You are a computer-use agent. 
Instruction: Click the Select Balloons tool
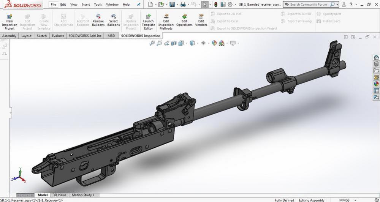[113, 20]
